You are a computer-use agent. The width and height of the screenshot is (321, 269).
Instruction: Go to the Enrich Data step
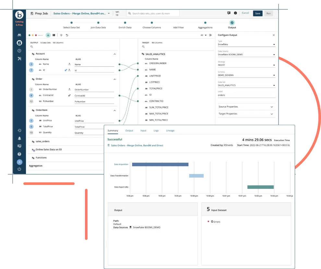pyautogui.click(x=125, y=25)
